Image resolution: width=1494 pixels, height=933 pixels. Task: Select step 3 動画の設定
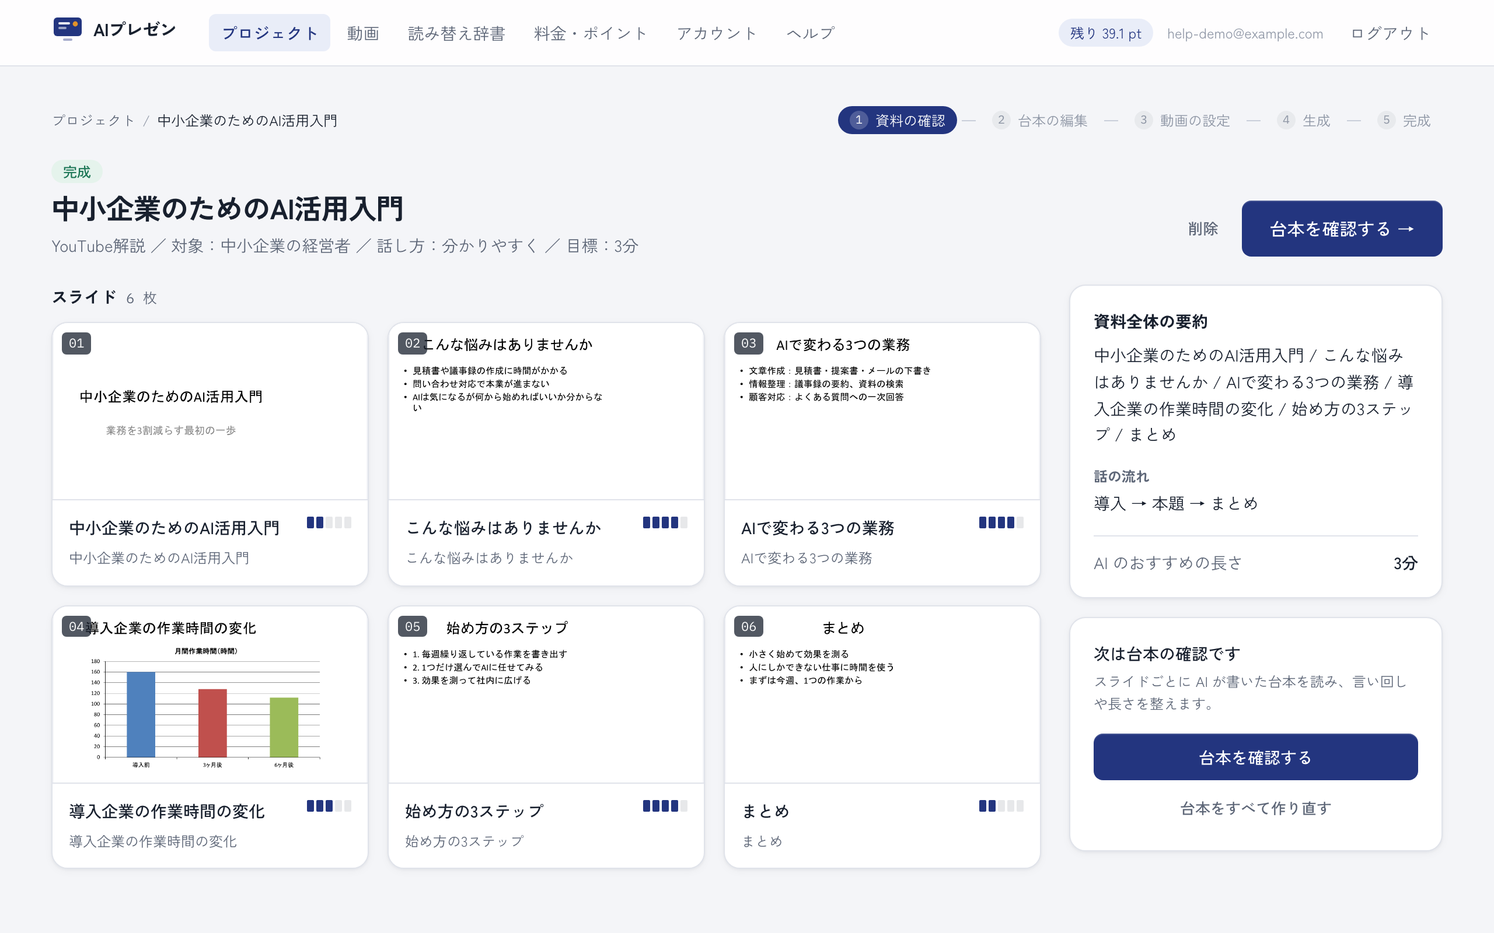(1182, 120)
